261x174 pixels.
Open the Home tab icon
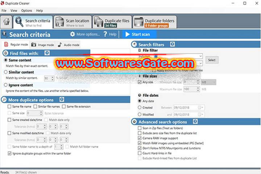[7, 22]
